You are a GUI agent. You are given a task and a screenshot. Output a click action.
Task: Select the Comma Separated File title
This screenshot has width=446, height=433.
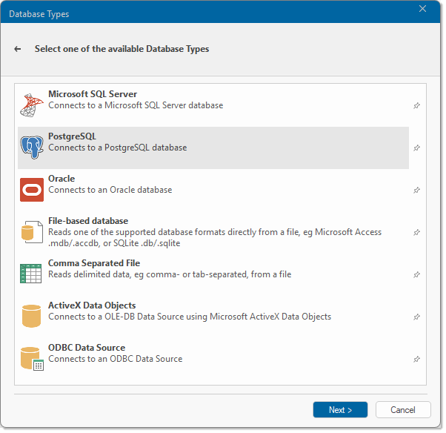(x=94, y=263)
